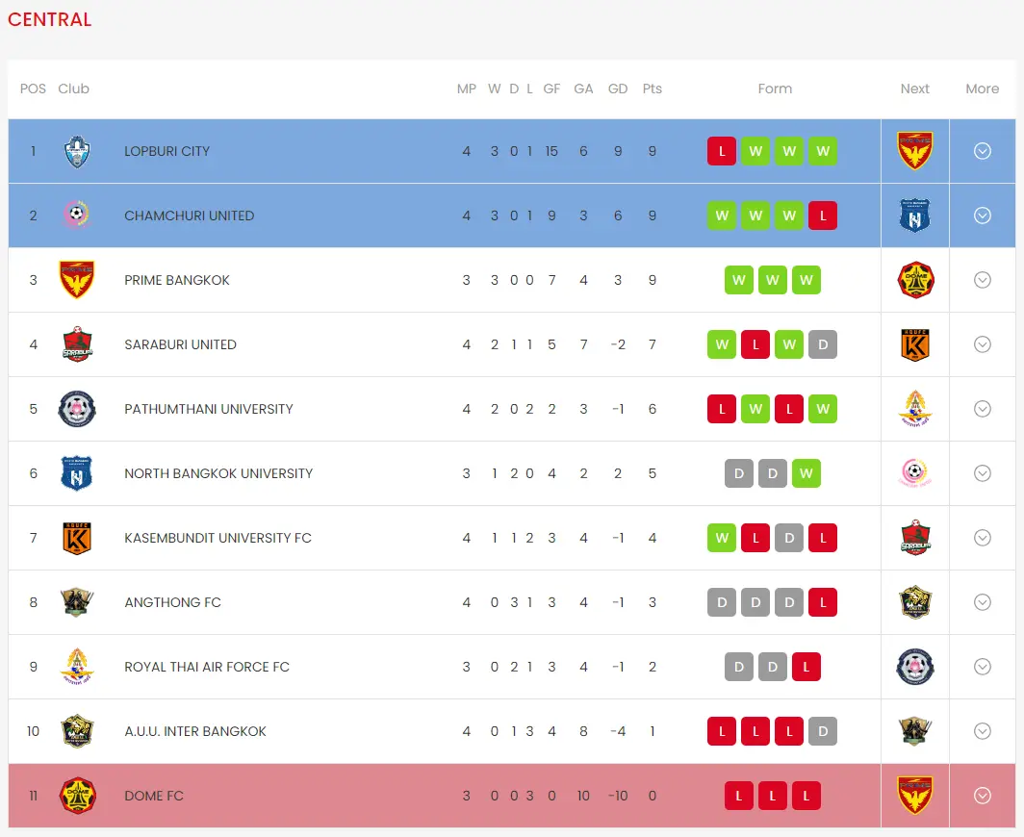
Task: Click the CENTRAL region heading
Action: pyautogui.click(x=50, y=19)
